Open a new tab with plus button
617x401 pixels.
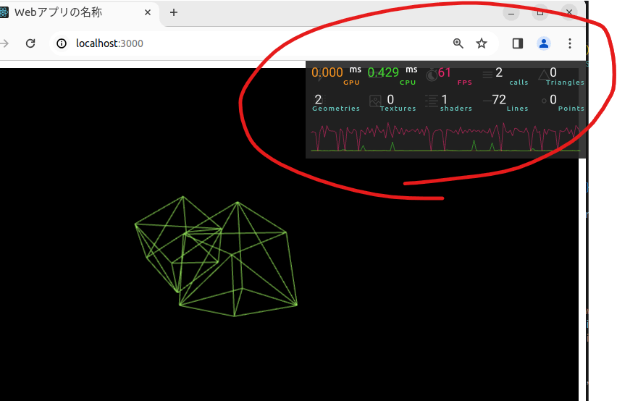(174, 12)
